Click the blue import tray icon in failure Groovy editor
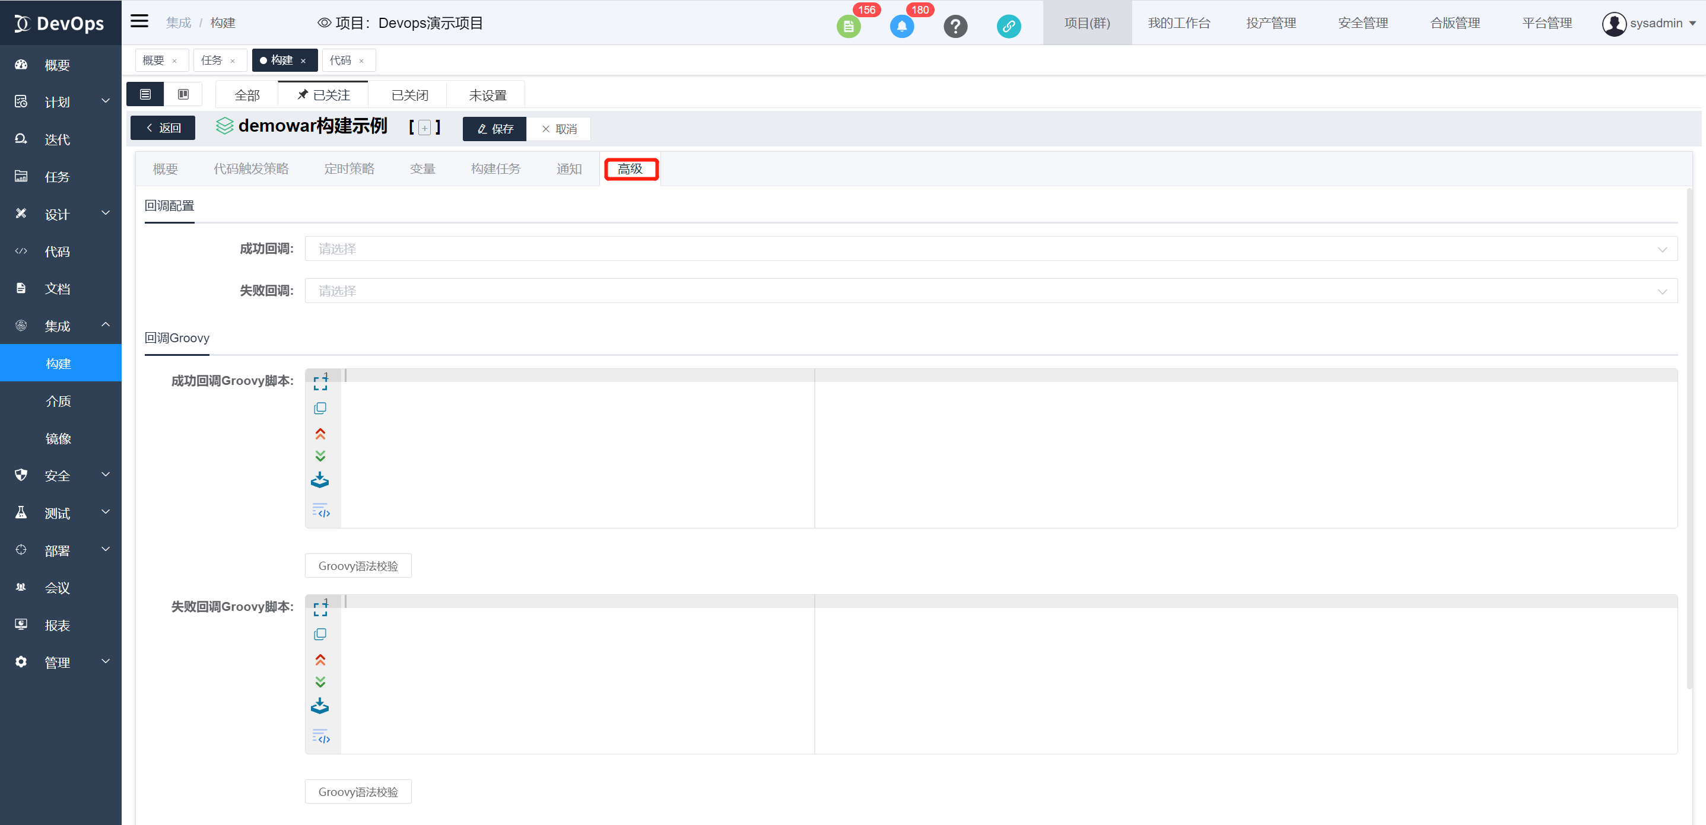Screen dimensions: 1706x825 click(320, 706)
